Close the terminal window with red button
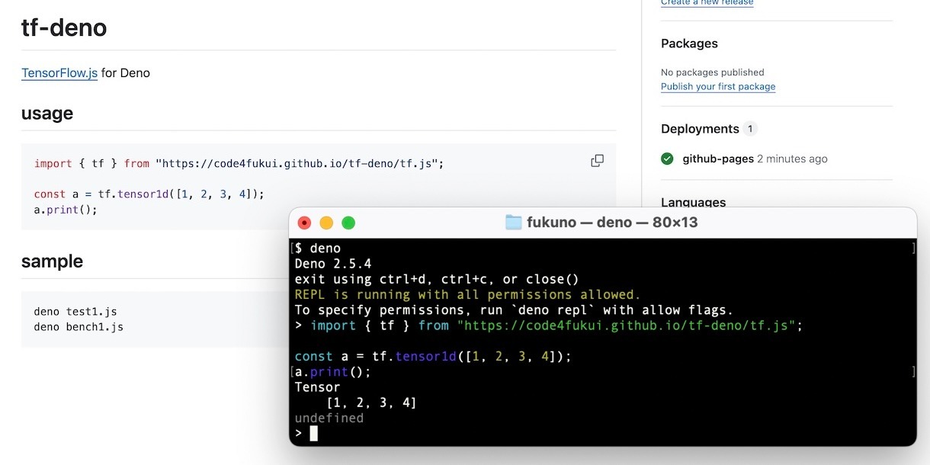Image resolution: width=930 pixels, height=465 pixels. [x=305, y=223]
